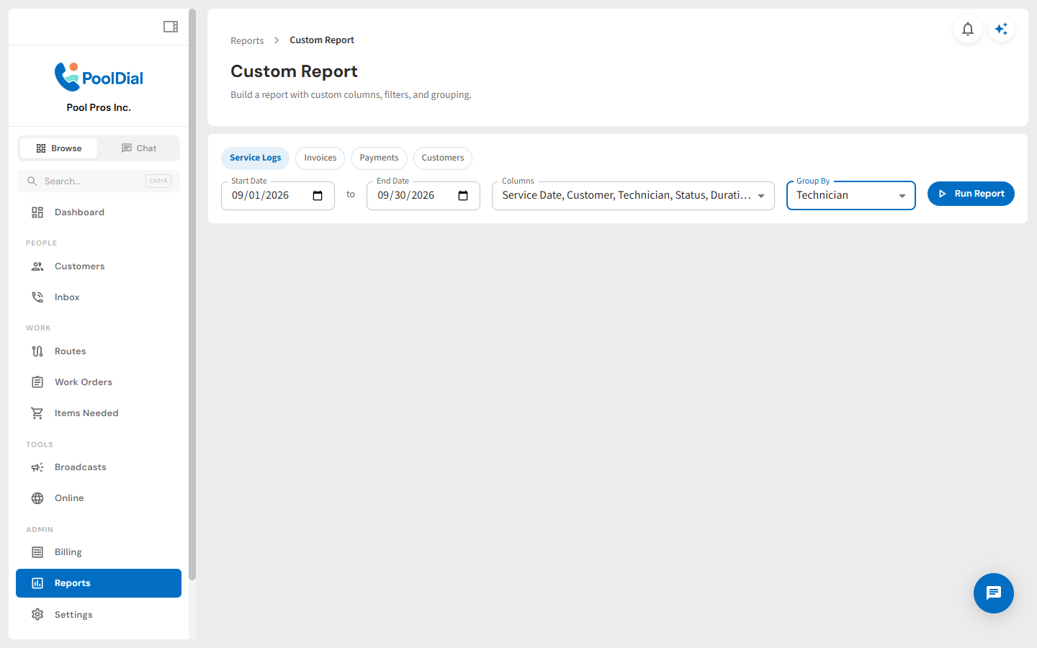Switch sidebar to Chat mode

click(x=139, y=148)
